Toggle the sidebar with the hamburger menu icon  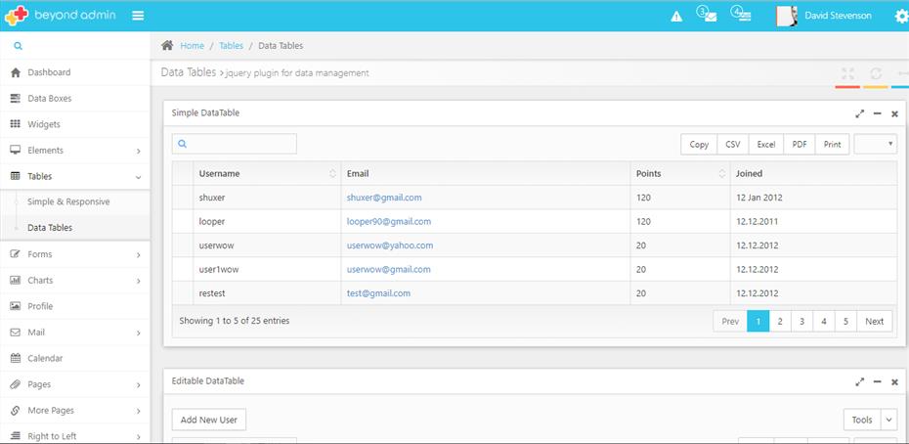[138, 16]
